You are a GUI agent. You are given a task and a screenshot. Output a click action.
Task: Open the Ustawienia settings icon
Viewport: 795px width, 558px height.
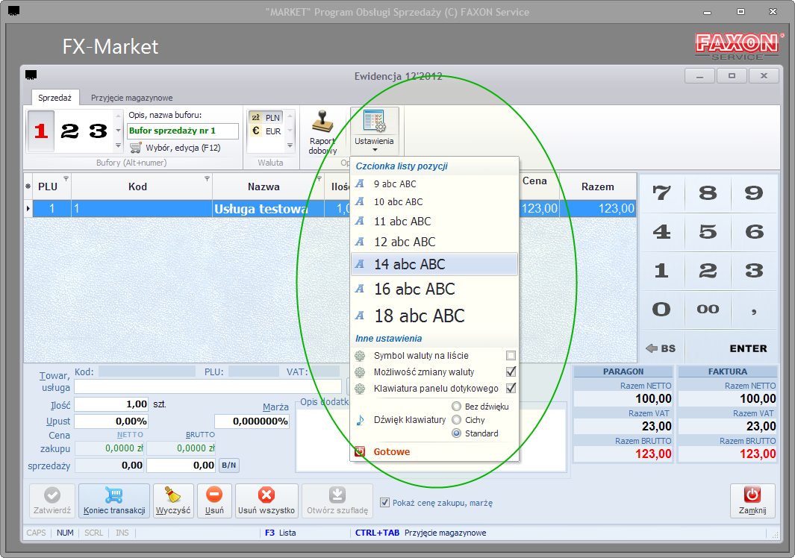point(374,122)
